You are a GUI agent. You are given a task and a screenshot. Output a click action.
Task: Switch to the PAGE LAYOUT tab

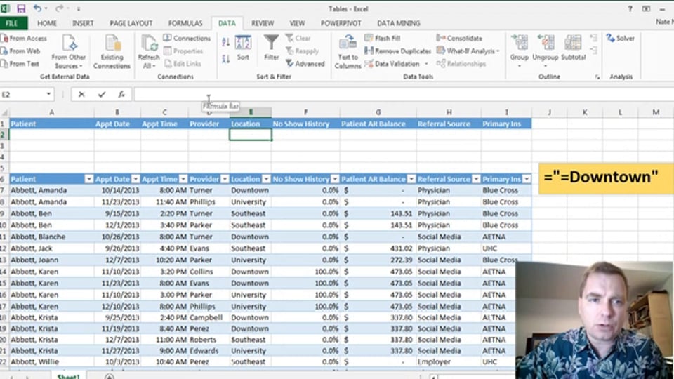(131, 23)
